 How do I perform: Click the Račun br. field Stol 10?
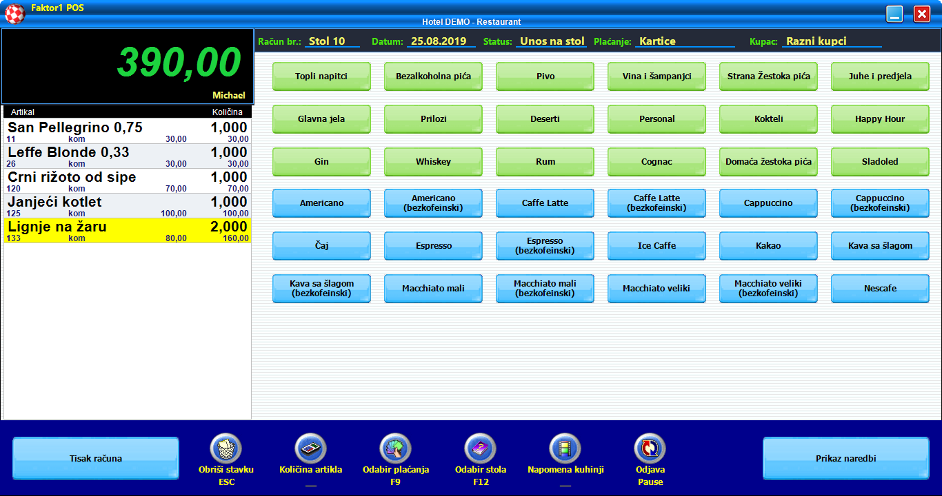332,41
